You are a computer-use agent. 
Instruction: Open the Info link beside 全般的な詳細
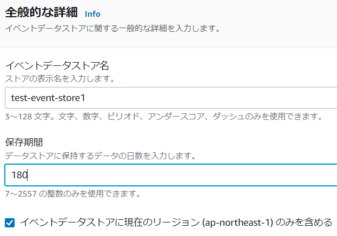pos(92,14)
